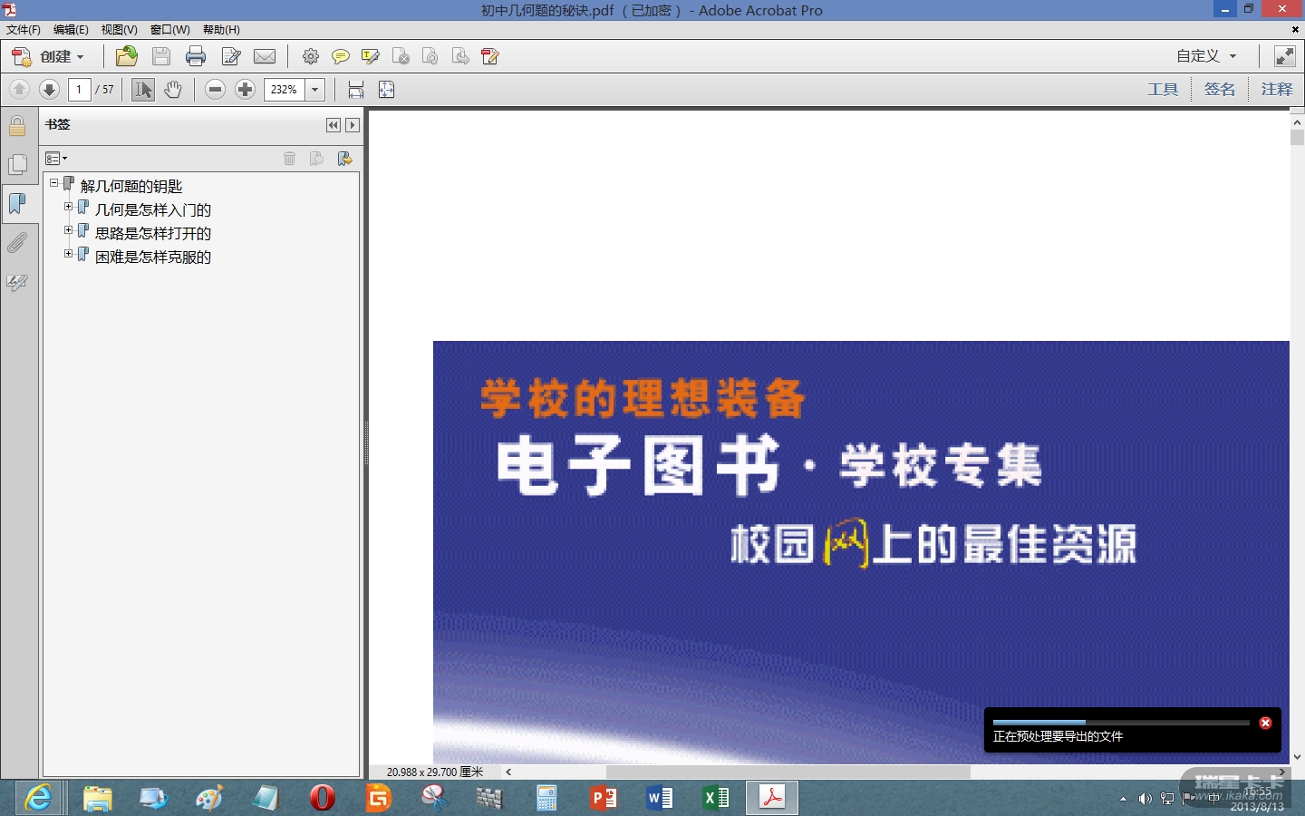1305x816 pixels.
Task: Click the 232% zoom level field
Action: pyautogui.click(x=285, y=89)
